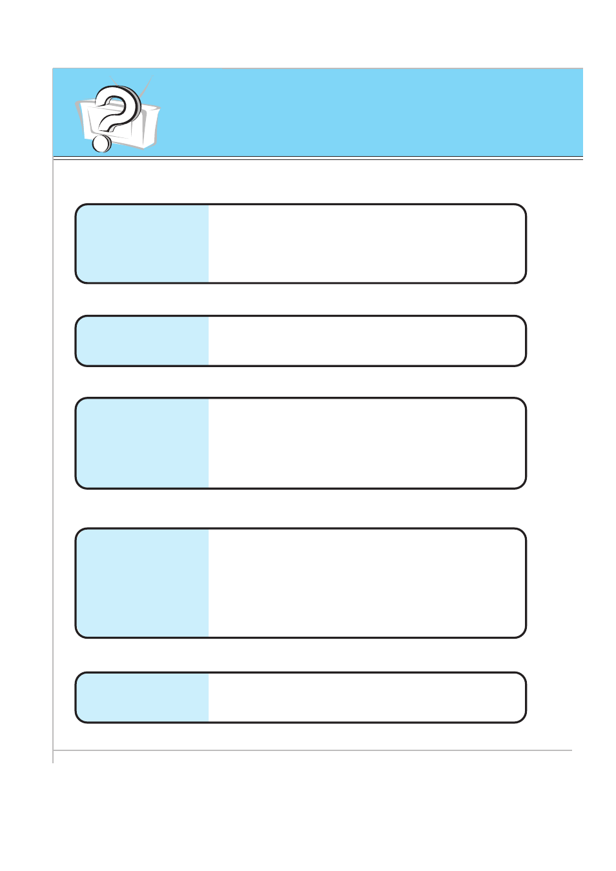The width and height of the screenshot is (616, 871).
Task: Click inside the fourth box's white content area
Action: tap(367, 583)
